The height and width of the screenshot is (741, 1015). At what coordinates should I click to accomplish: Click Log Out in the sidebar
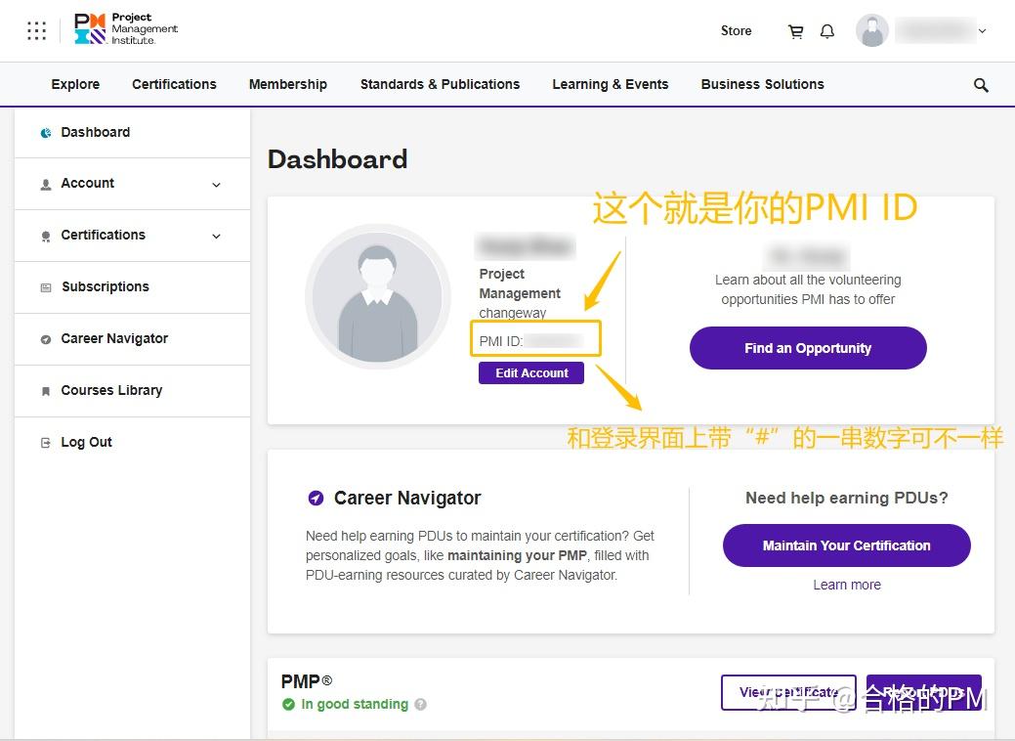[x=132, y=443]
